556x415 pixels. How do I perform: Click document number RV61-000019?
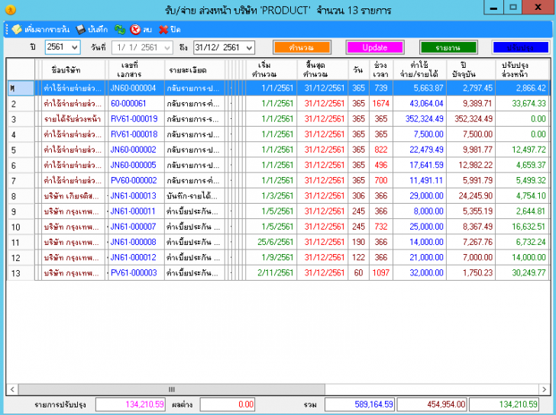tap(134, 119)
